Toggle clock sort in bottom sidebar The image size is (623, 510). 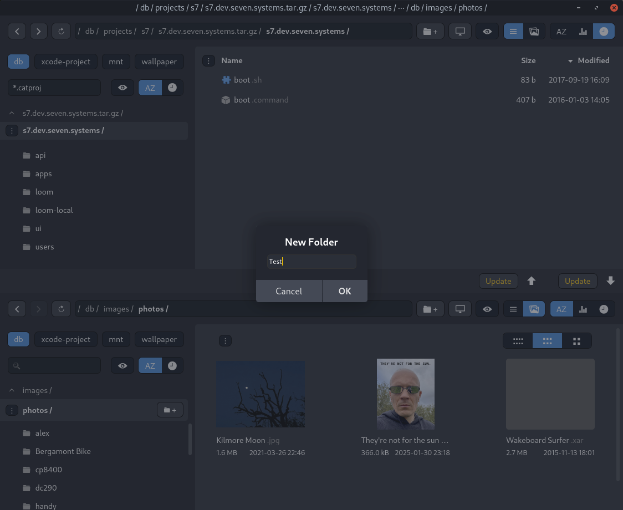tap(172, 365)
